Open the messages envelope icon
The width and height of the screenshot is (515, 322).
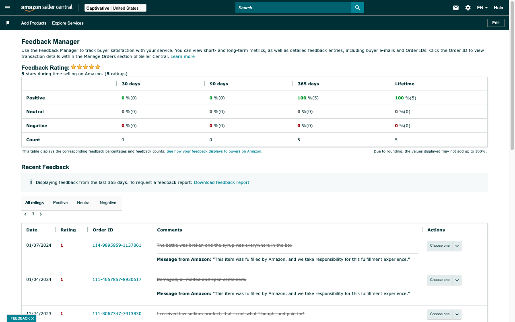tap(456, 8)
